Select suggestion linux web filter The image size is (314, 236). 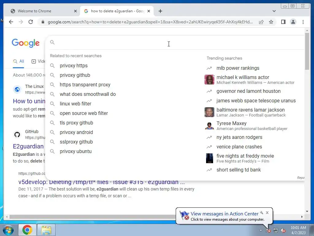click(x=75, y=104)
